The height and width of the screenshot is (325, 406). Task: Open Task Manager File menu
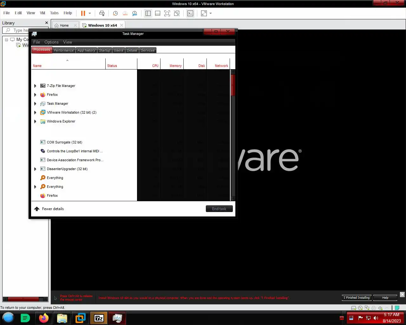[37, 42]
